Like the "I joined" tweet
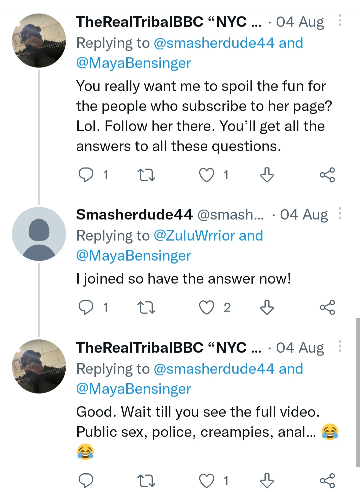The width and height of the screenshot is (360, 492). click(x=206, y=307)
